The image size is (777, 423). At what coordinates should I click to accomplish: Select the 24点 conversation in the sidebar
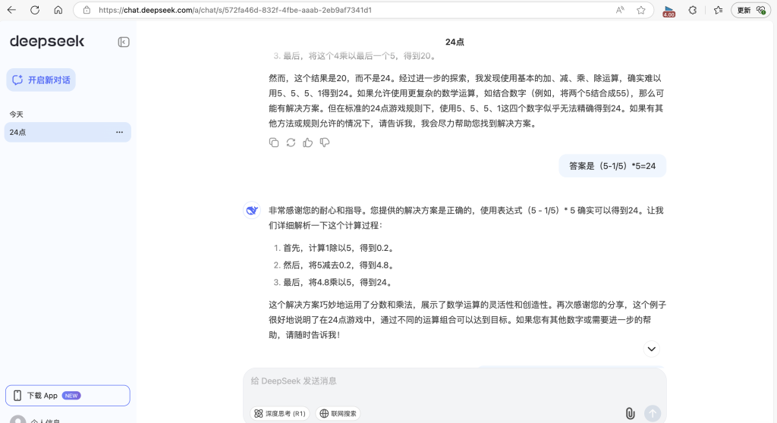click(x=68, y=132)
